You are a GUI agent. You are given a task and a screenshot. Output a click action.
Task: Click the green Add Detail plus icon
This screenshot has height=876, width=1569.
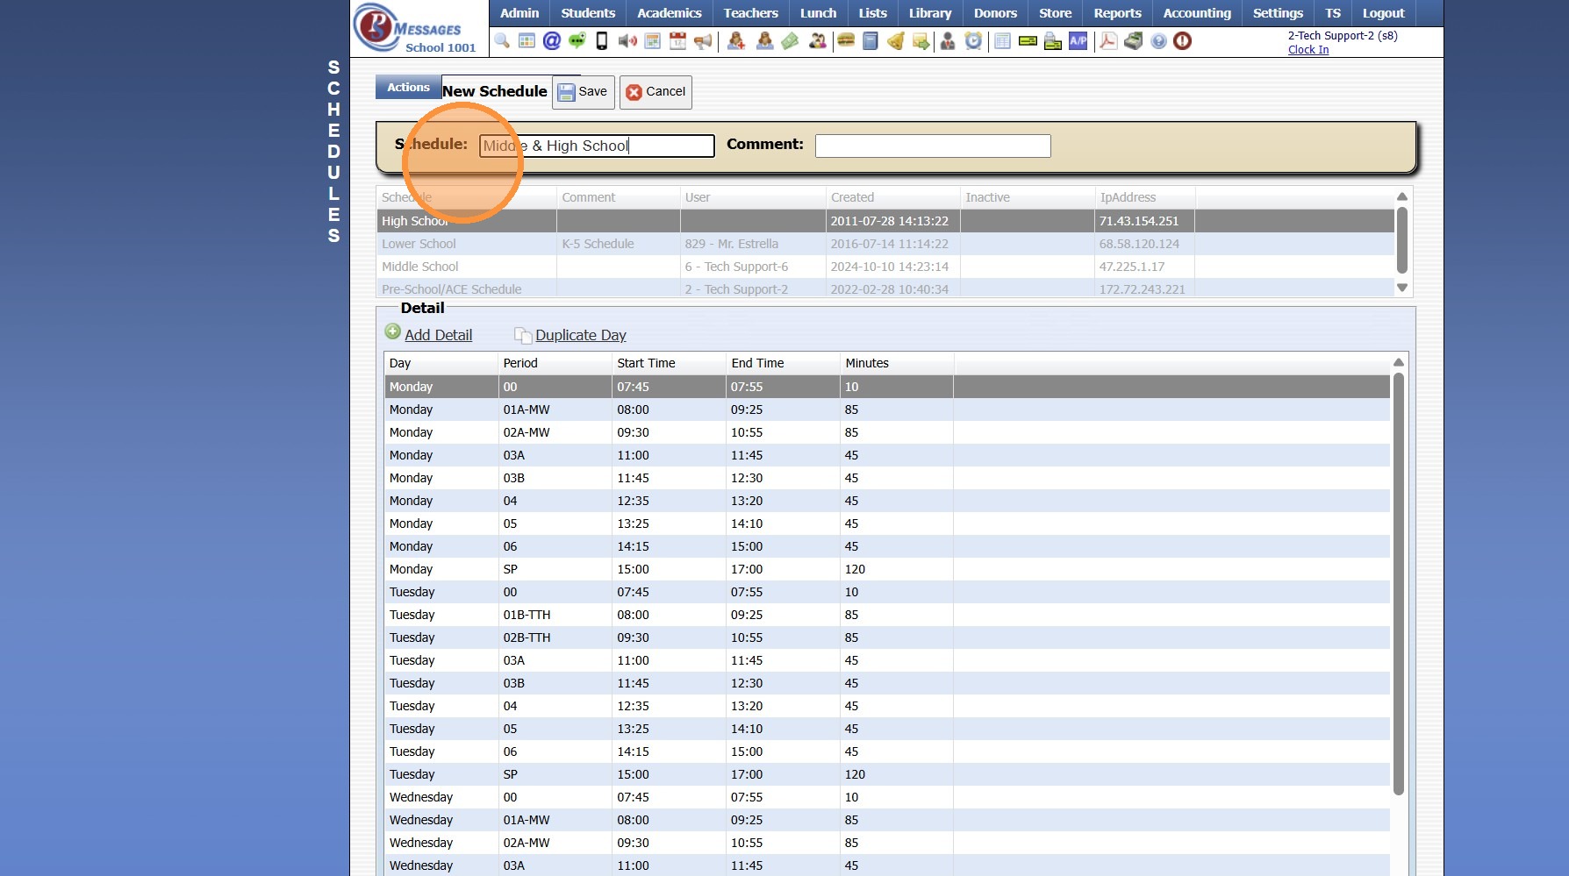click(393, 332)
